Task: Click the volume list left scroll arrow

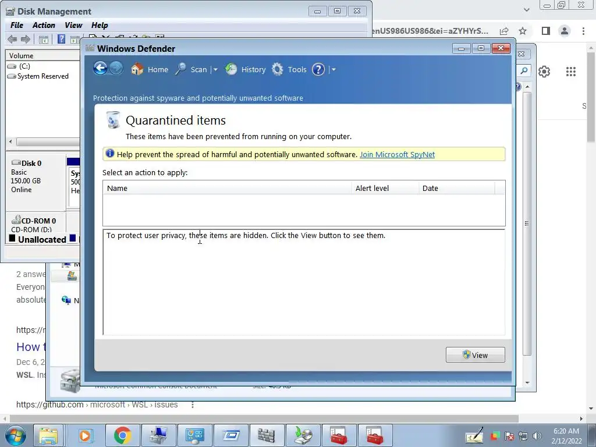Action: click(10, 142)
